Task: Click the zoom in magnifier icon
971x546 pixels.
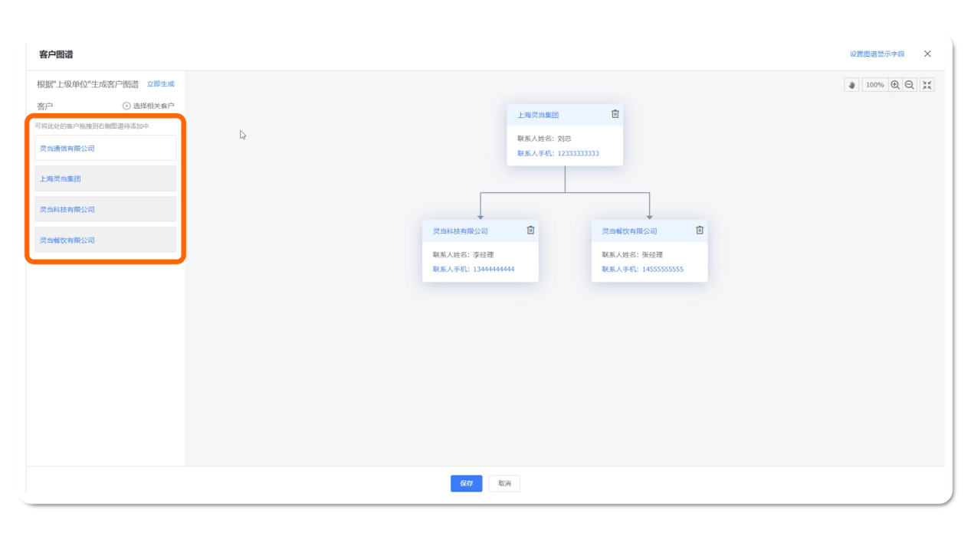Action: (x=894, y=85)
